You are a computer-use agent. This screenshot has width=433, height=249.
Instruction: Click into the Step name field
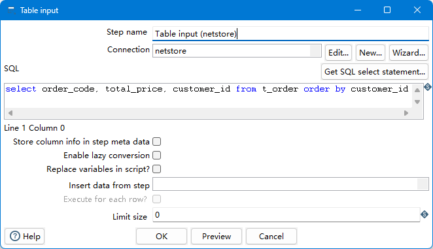(x=290, y=34)
